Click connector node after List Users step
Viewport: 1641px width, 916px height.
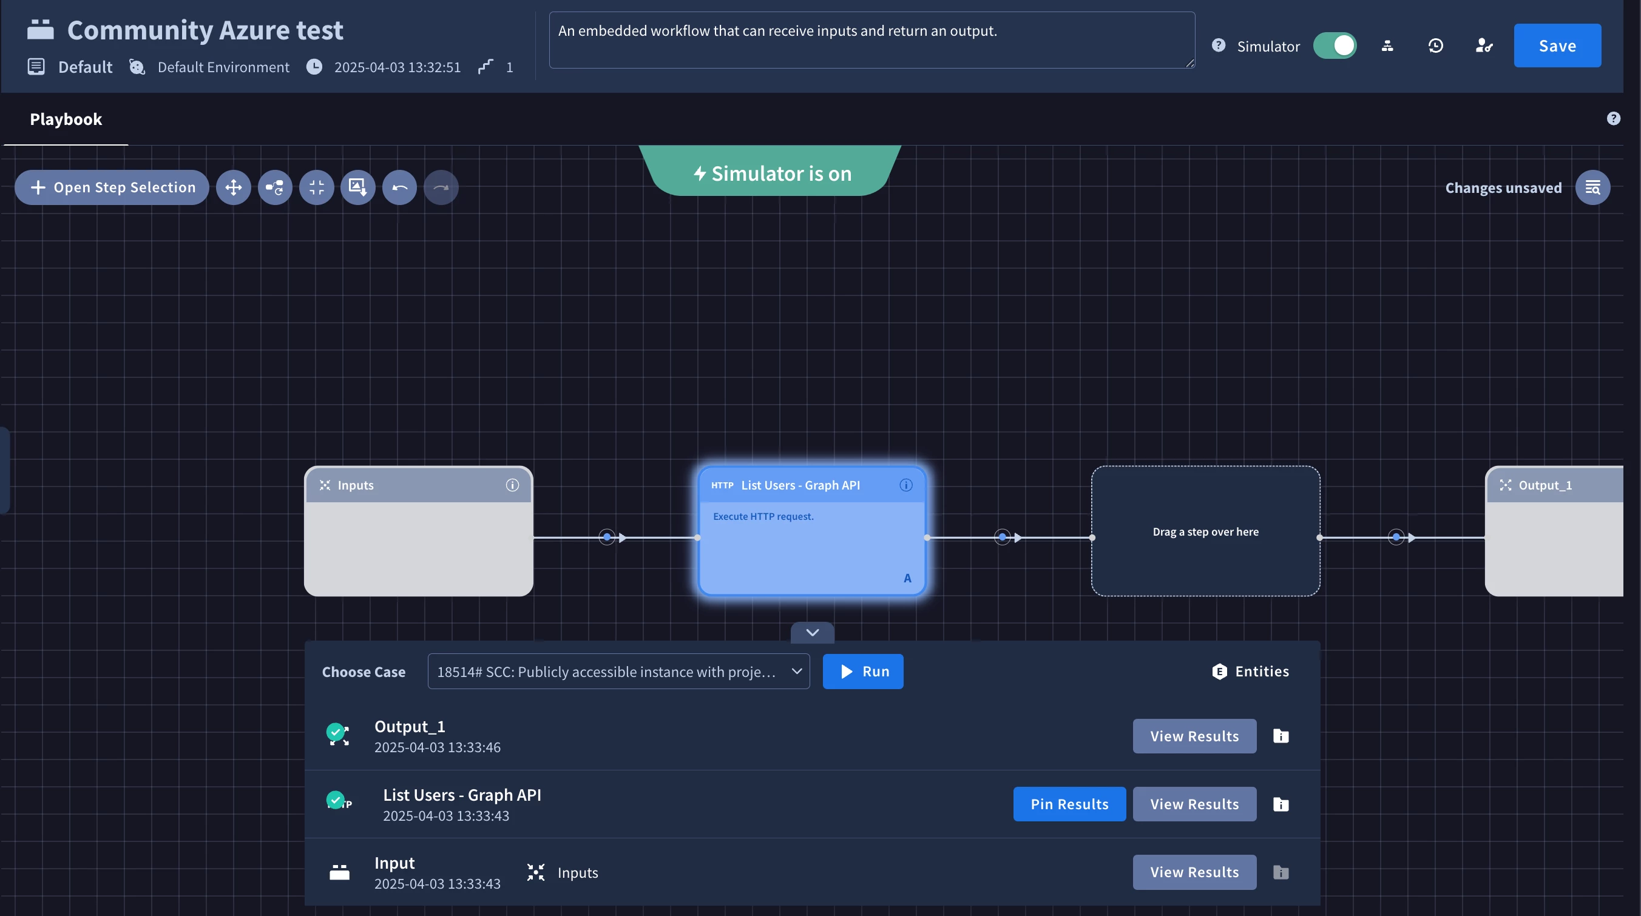click(x=1002, y=537)
